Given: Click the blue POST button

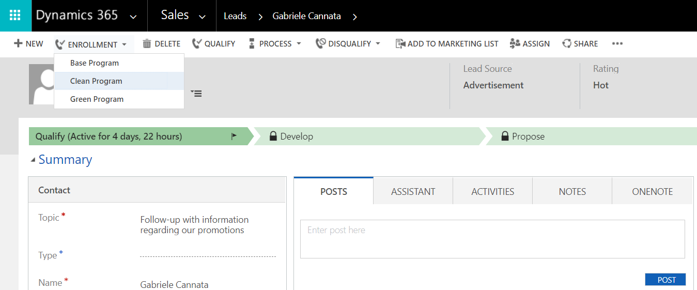Looking at the screenshot, I should [x=666, y=280].
